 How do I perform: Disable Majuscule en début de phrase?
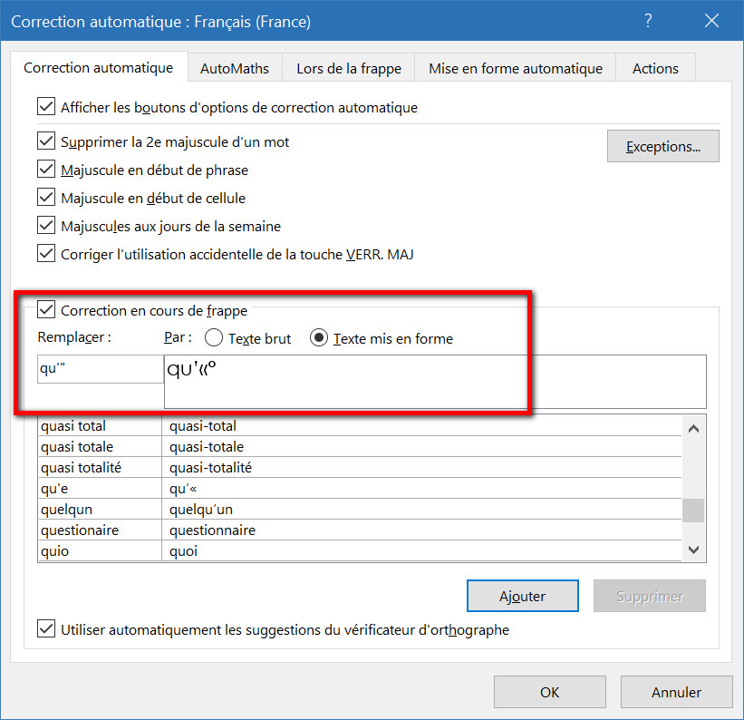[46, 170]
